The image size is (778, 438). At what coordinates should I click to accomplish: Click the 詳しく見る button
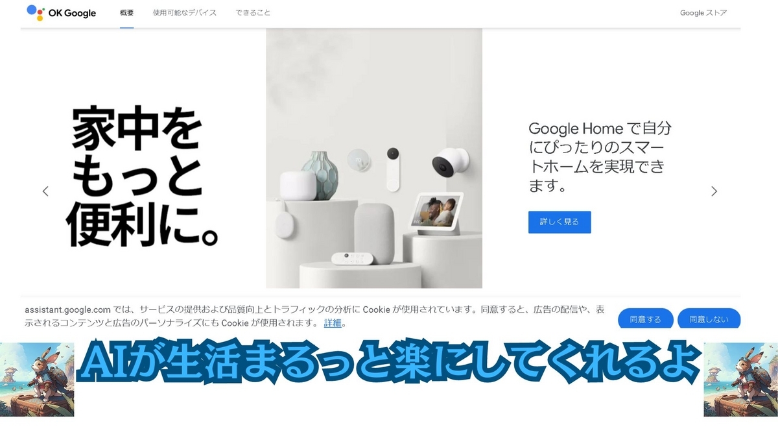tap(560, 222)
